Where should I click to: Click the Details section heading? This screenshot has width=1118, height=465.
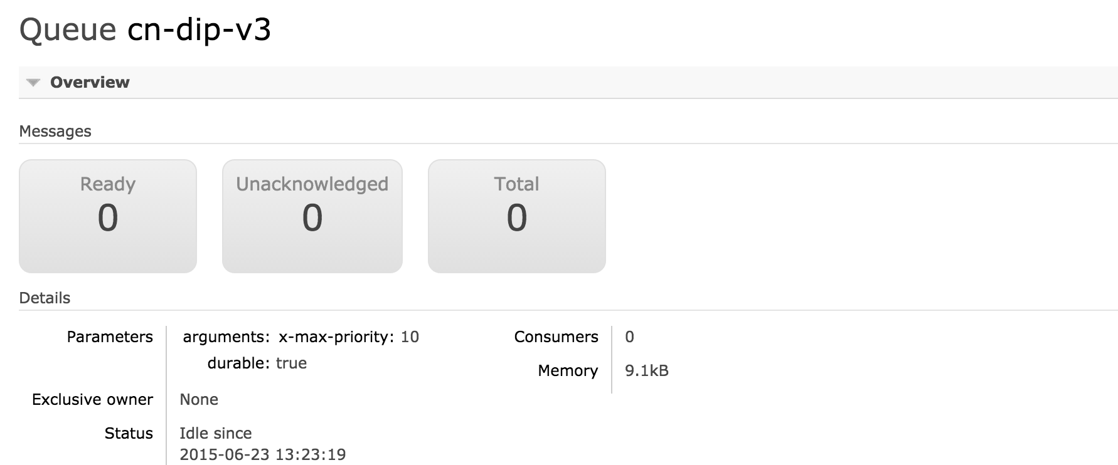[x=45, y=298]
